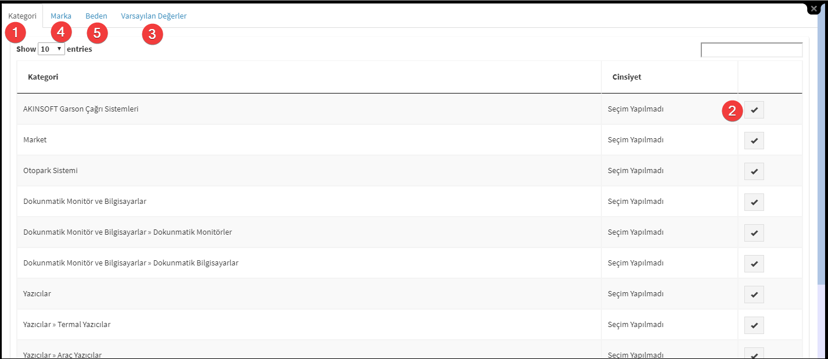
Task: Click the Otopark Sistemi category name
Action: coord(51,171)
